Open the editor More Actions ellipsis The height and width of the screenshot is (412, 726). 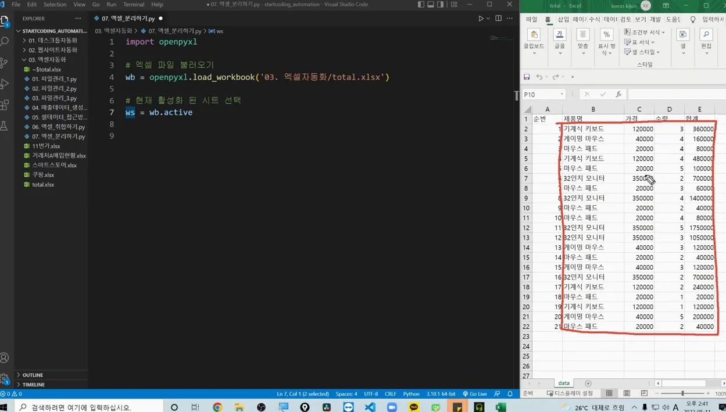coord(510,19)
